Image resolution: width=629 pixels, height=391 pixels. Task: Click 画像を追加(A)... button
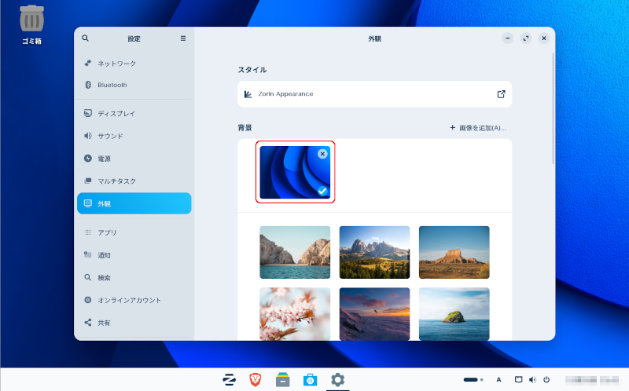pyautogui.click(x=478, y=128)
